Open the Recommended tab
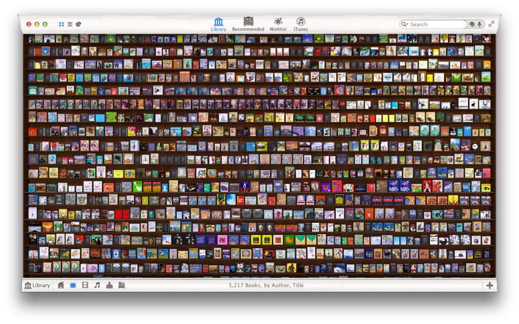The height and width of the screenshot is (324, 519). pyautogui.click(x=248, y=24)
